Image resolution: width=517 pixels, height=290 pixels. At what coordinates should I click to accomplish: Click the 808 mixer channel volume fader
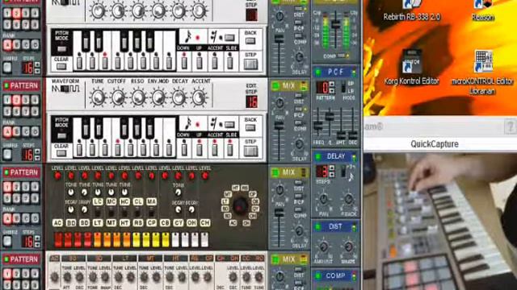click(x=280, y=213)
